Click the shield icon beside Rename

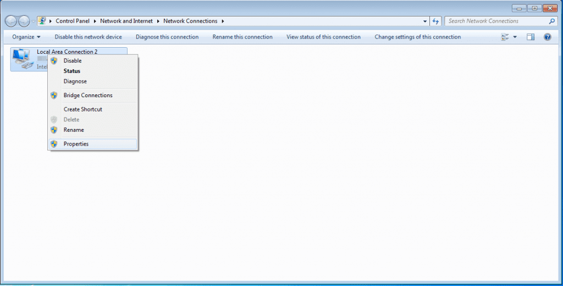pyautogui.click(x=54, y=130)
